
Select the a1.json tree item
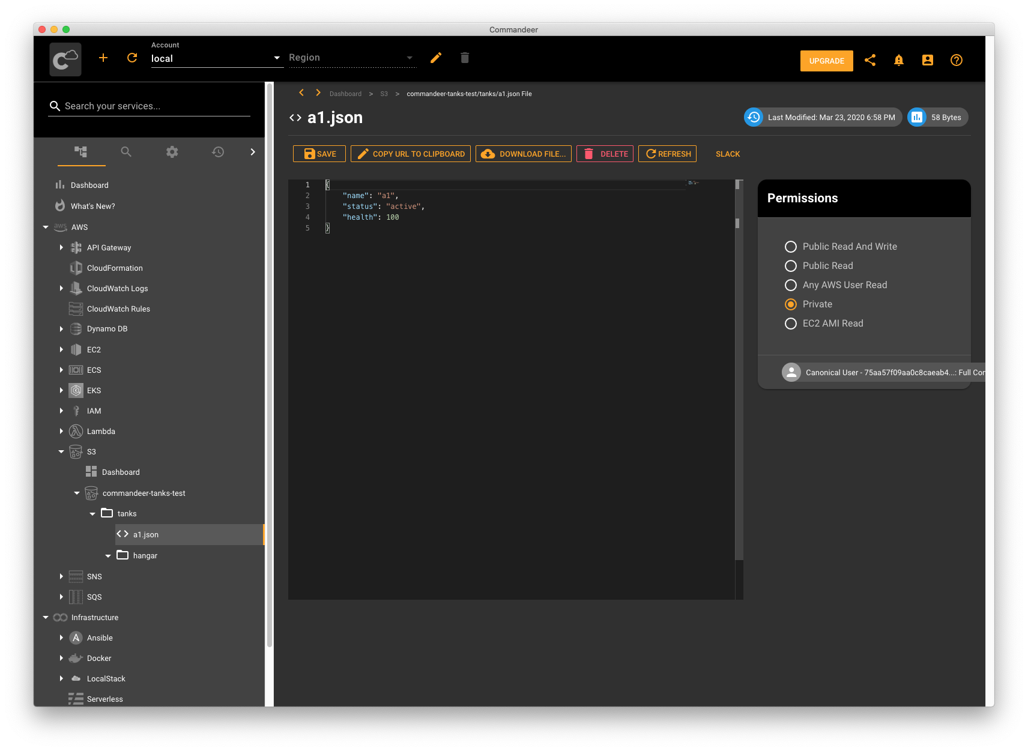189,534
